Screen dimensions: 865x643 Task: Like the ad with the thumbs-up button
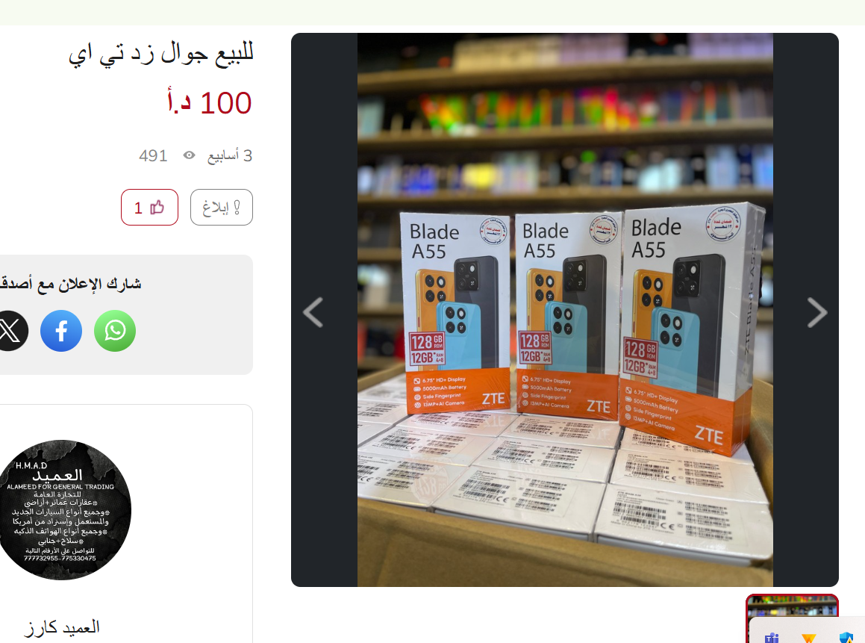coord(149,207)
